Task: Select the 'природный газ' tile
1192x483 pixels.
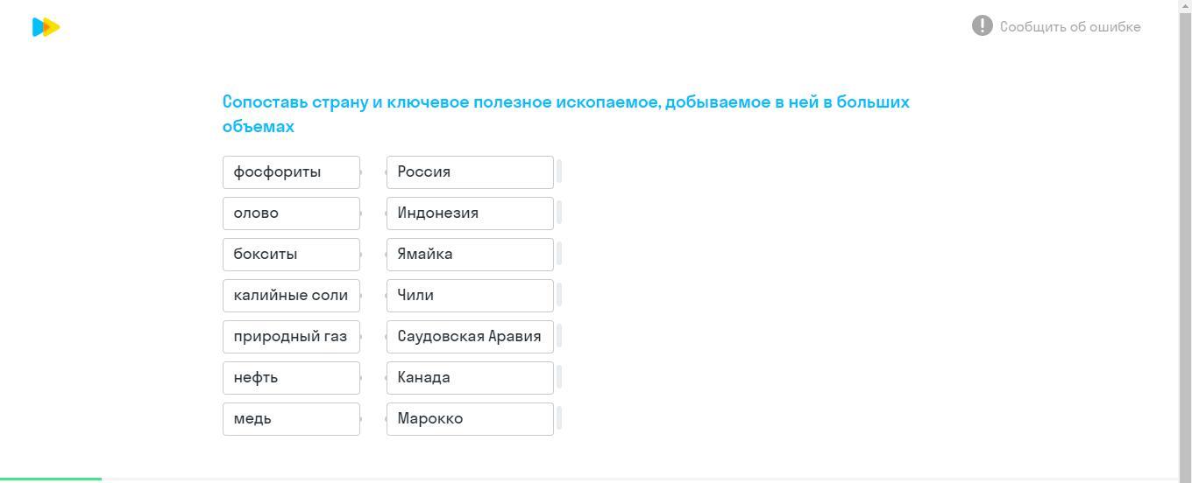Action: coord(291,337)
